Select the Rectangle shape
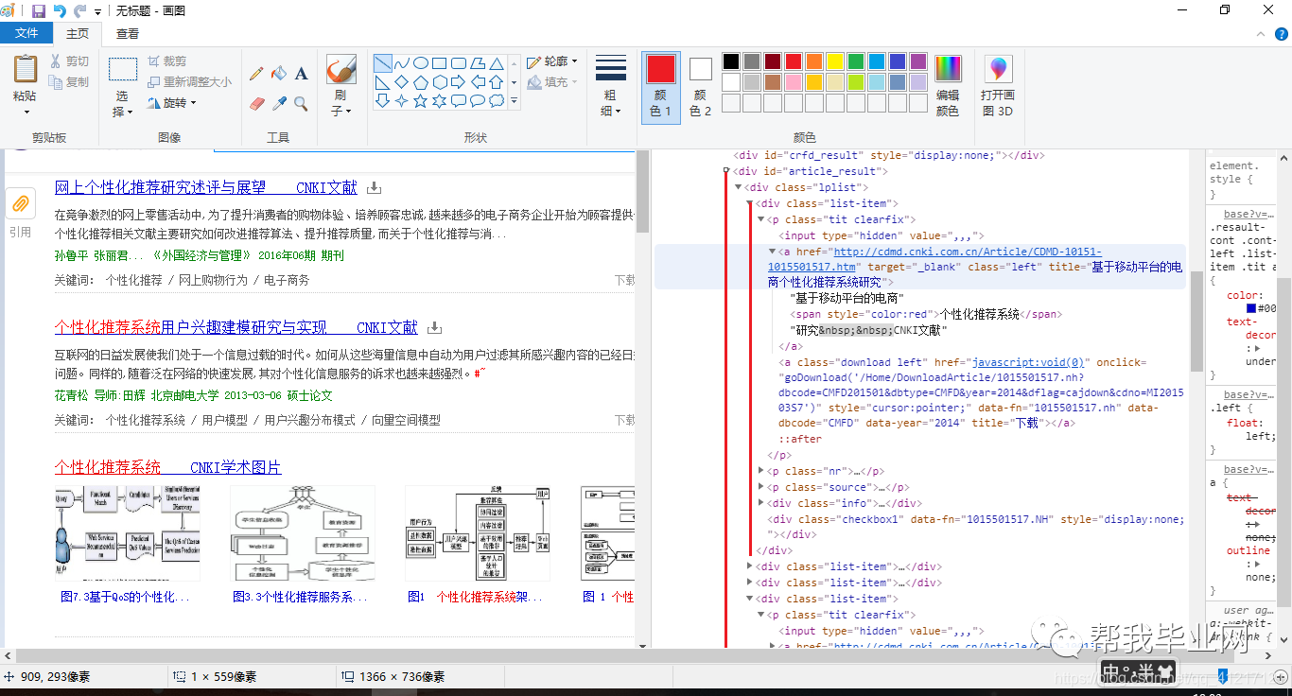The image size is (1292, 696). 440,63
